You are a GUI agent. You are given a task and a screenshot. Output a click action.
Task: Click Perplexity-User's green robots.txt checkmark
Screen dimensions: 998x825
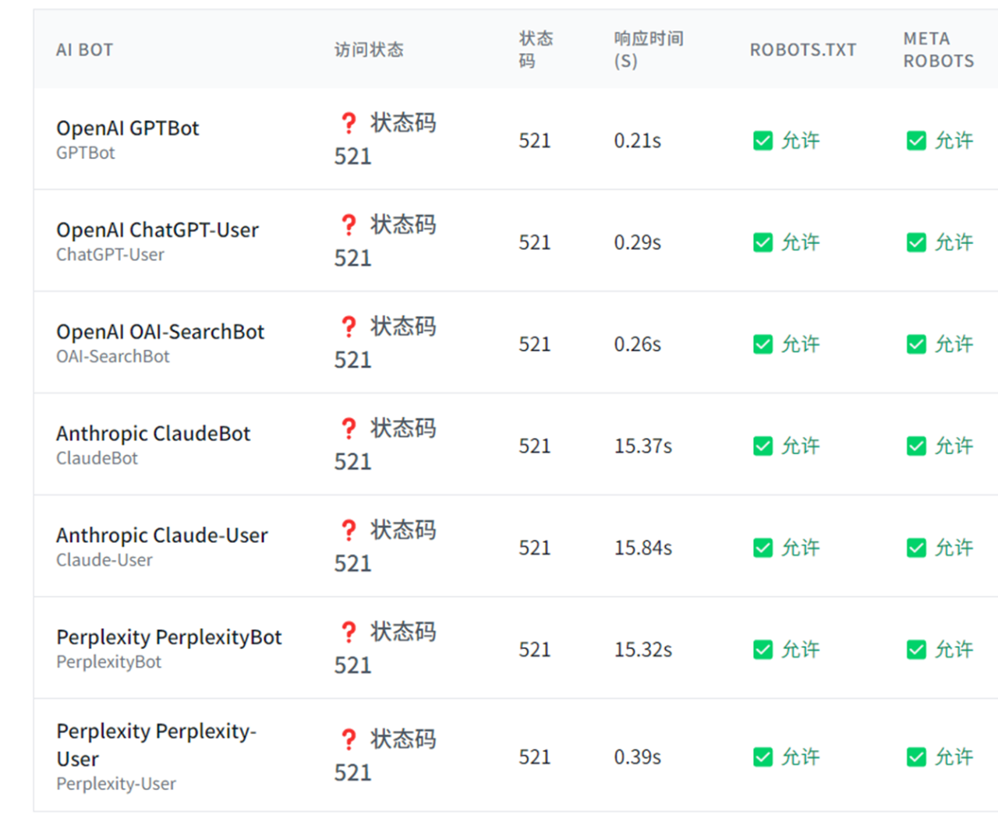tap(763, 757)
